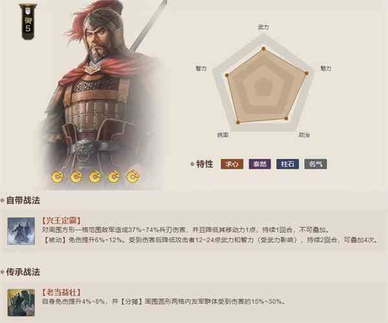
Task: Select the third gold star coin
Action: coord(95,177)
